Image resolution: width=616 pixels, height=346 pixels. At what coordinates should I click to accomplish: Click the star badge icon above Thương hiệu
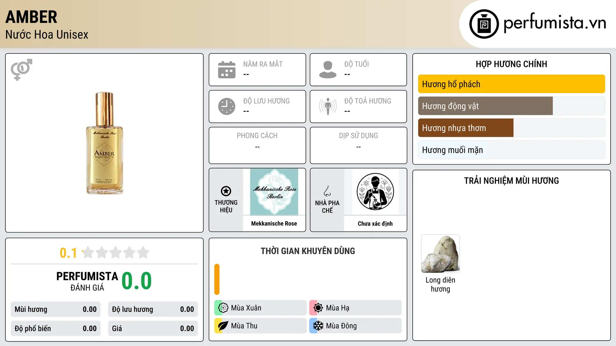click(226, 191)
